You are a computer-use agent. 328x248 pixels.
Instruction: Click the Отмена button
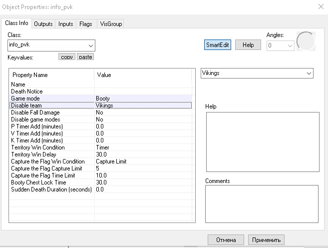click(226, 239)
